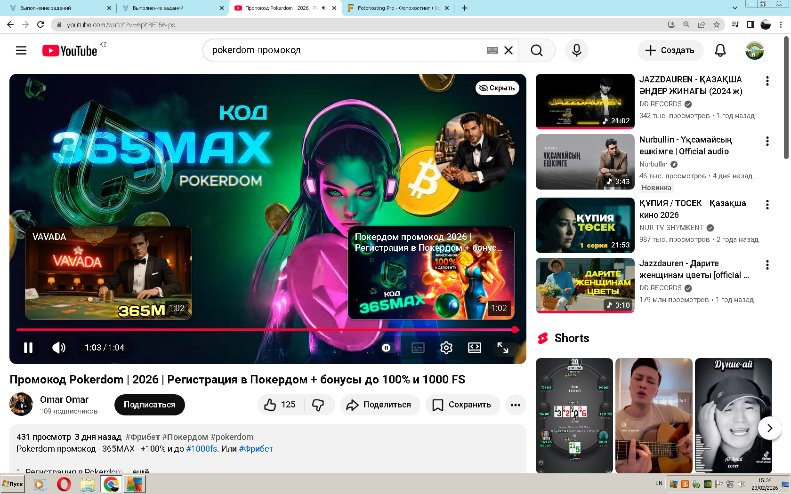Open the Omar Omar channel name
Viewport: 791px width, 494px height.
tap(65, 399)
